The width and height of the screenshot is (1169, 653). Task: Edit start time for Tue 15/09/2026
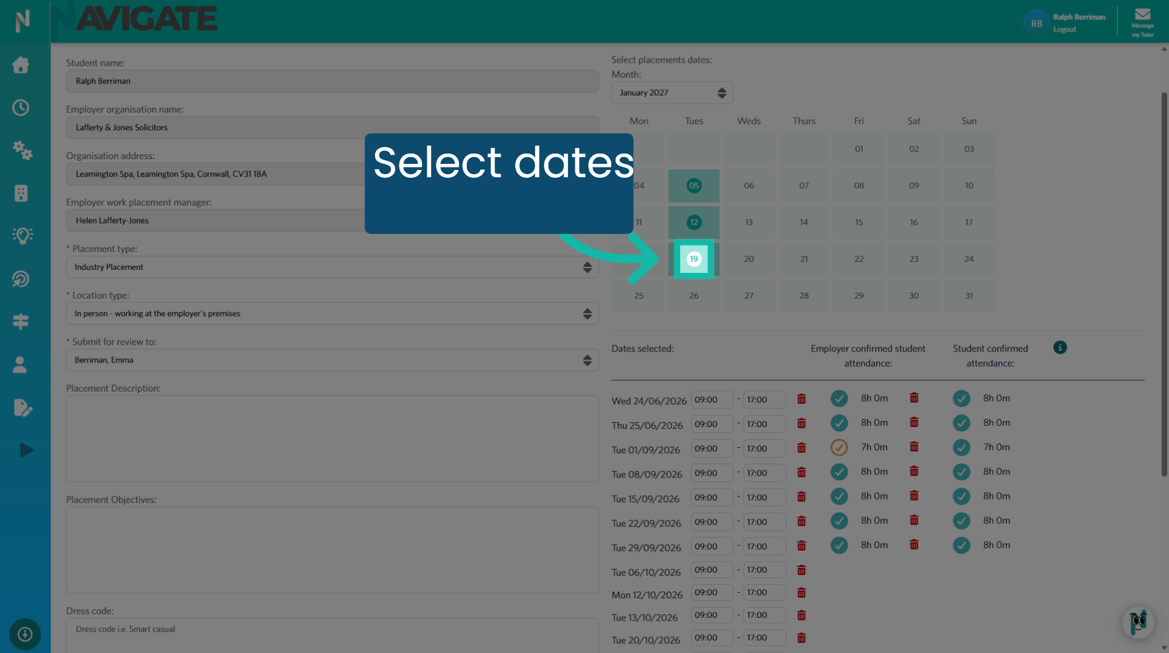coord(712,498)
